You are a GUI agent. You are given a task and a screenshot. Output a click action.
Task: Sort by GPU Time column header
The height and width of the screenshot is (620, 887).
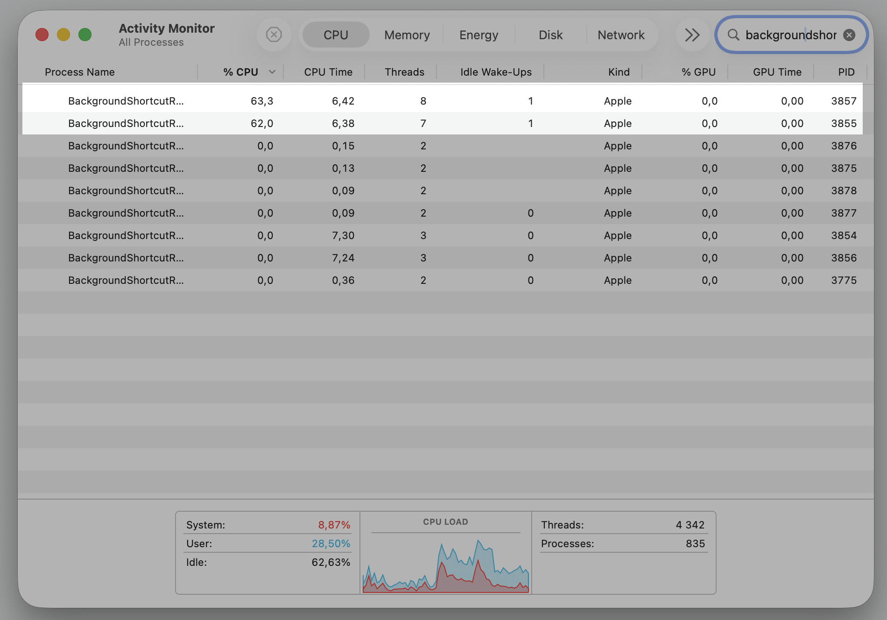[x=777, y=72]
